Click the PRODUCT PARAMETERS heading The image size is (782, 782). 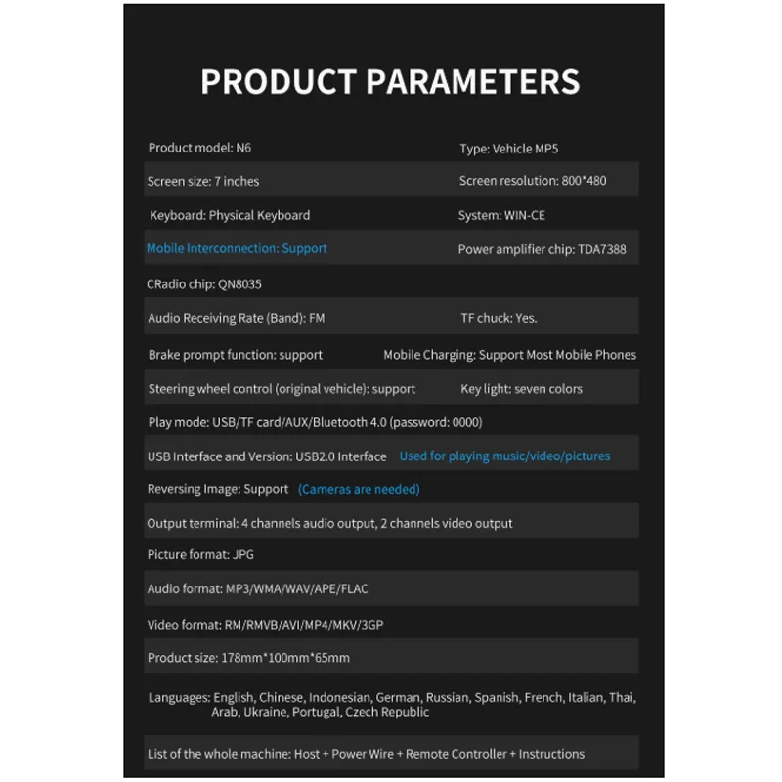[390, 81]
